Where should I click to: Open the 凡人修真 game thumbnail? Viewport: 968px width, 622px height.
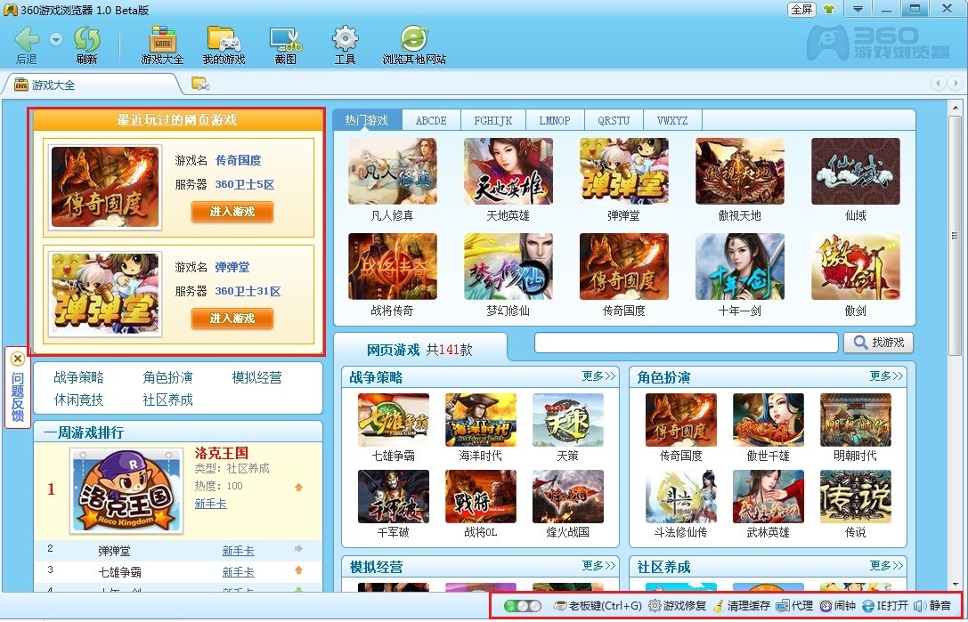coord(393,171)
